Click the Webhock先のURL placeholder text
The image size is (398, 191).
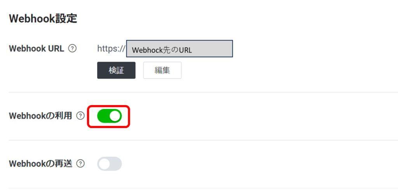(x=162, y=50)
